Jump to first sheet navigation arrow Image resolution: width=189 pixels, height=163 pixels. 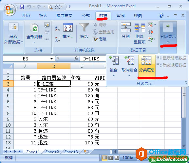tap(6, 151)
